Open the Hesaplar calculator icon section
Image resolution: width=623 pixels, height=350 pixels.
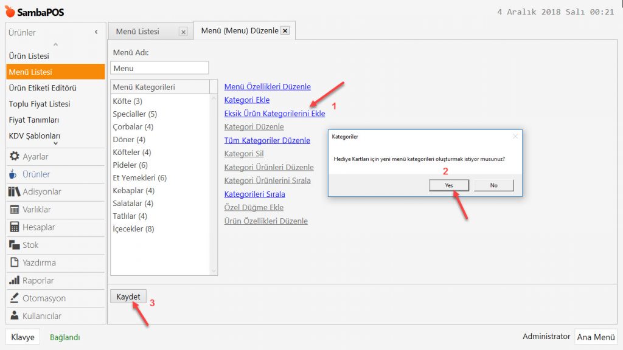[14, 227]
